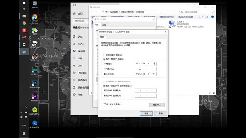Open the Windows Start button
Image resolution: width=246 pixels, height=138 pixels.
(24, 3)
